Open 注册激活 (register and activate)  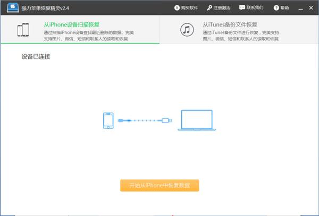219,8
